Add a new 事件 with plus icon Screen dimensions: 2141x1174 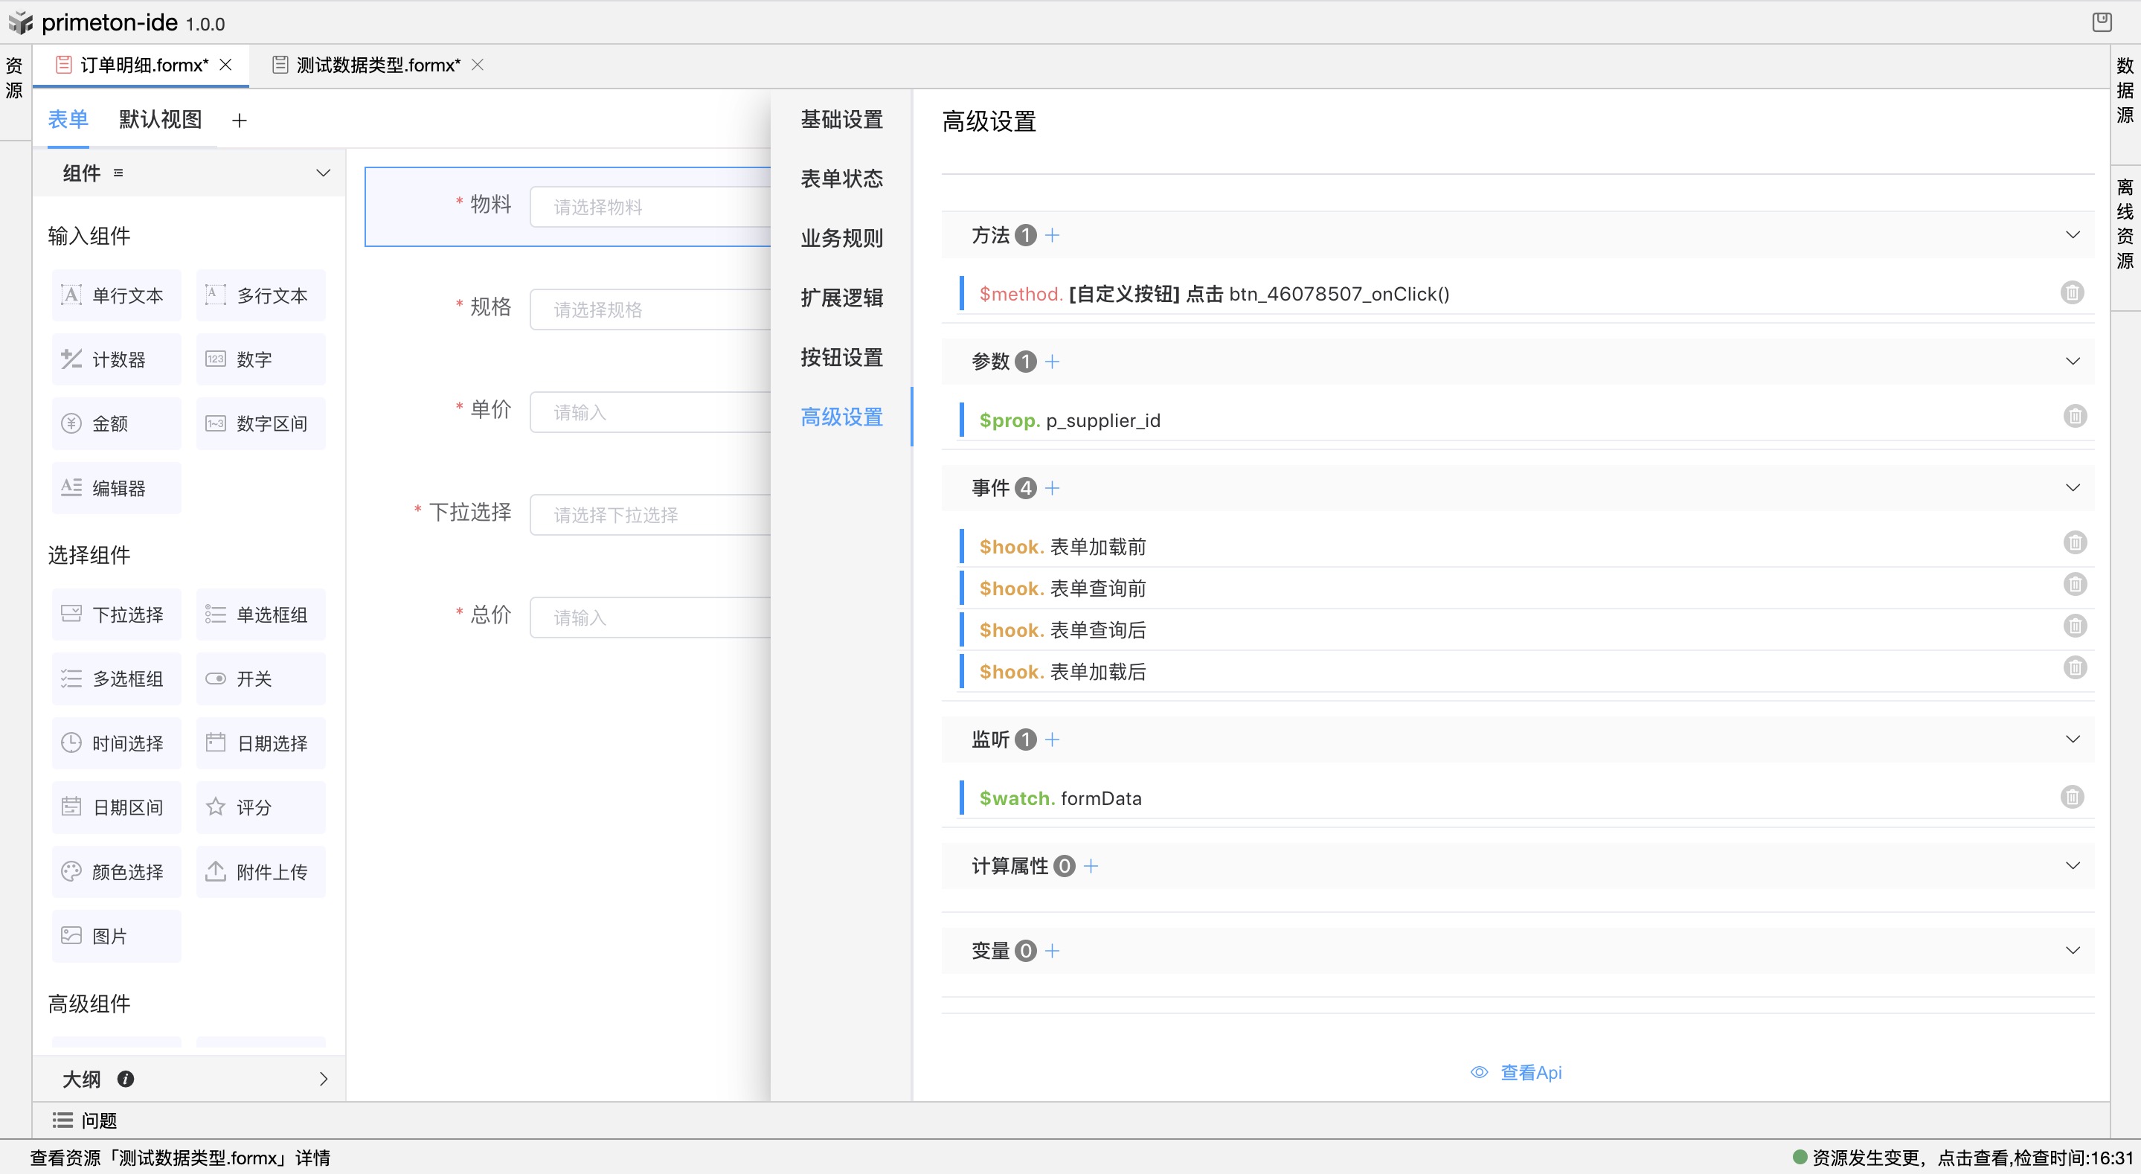pos(1052,488)
